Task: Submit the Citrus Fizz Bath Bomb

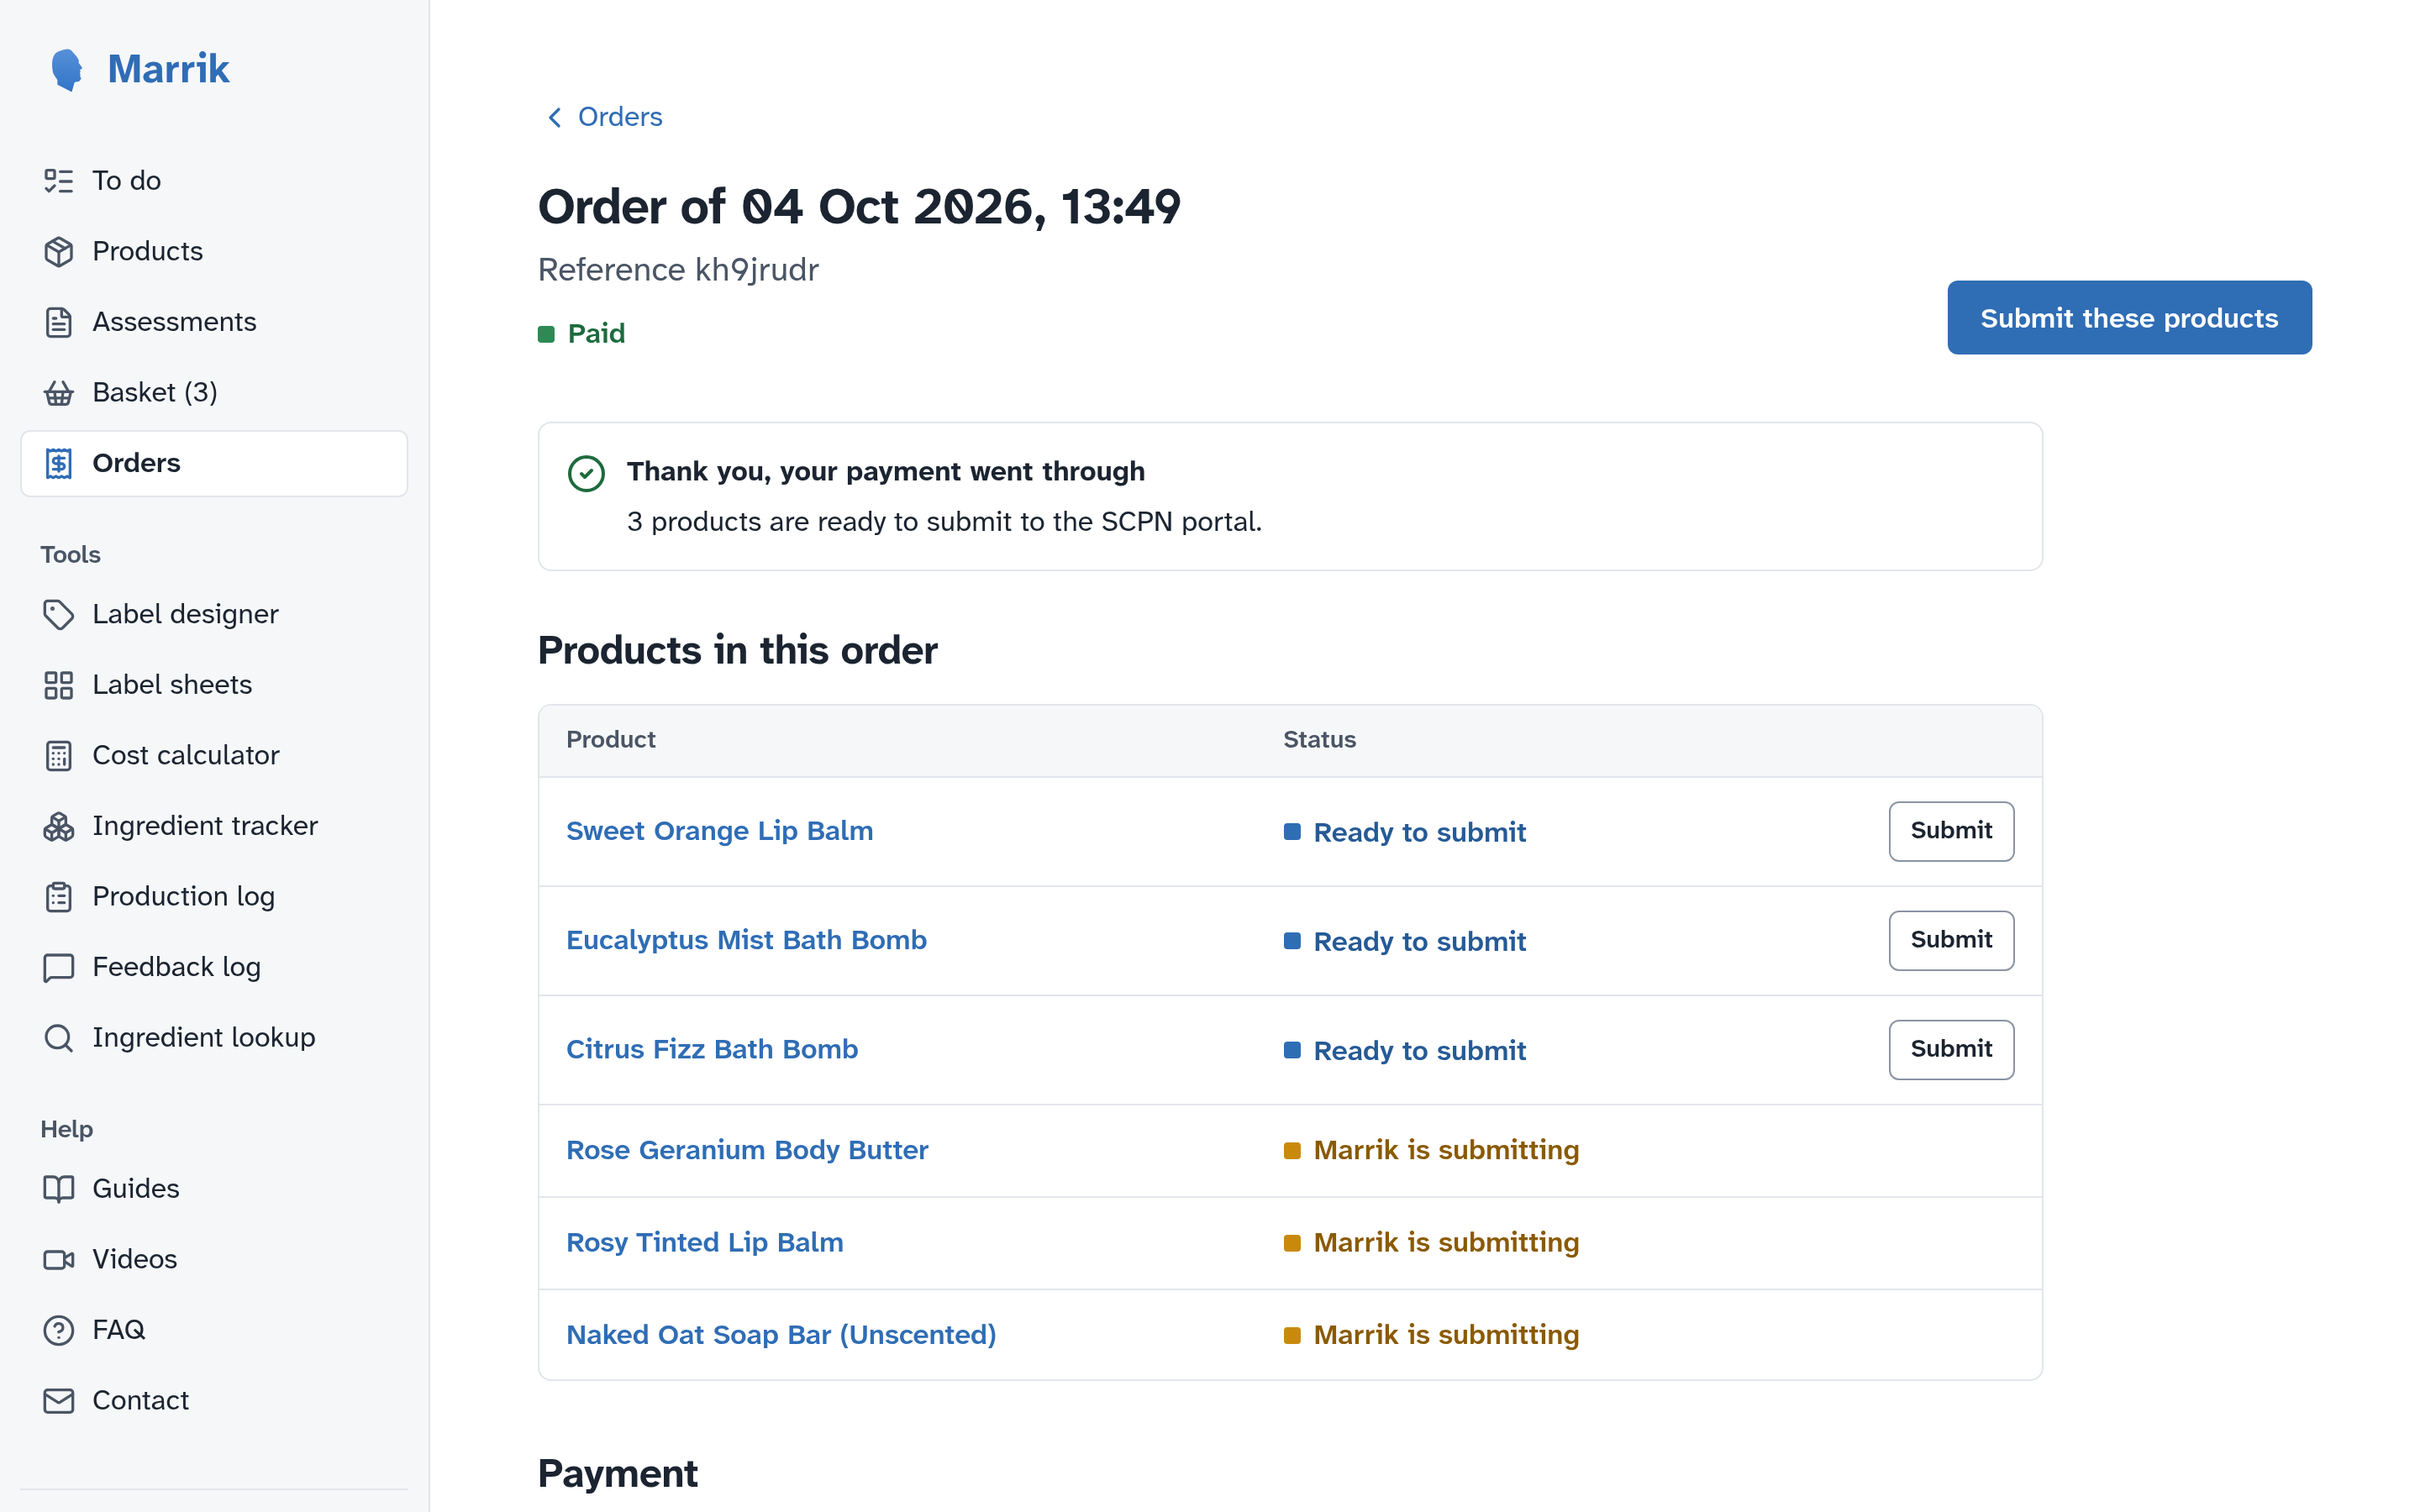Action: pyautogui.click(x=1950, y=1049)
